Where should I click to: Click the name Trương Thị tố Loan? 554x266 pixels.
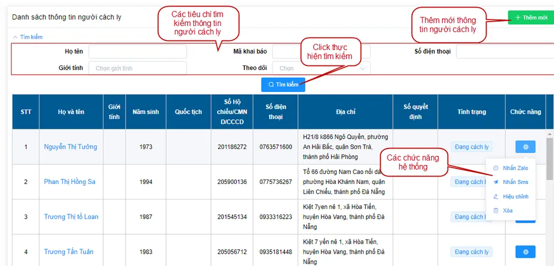click(x=71, y=217)
